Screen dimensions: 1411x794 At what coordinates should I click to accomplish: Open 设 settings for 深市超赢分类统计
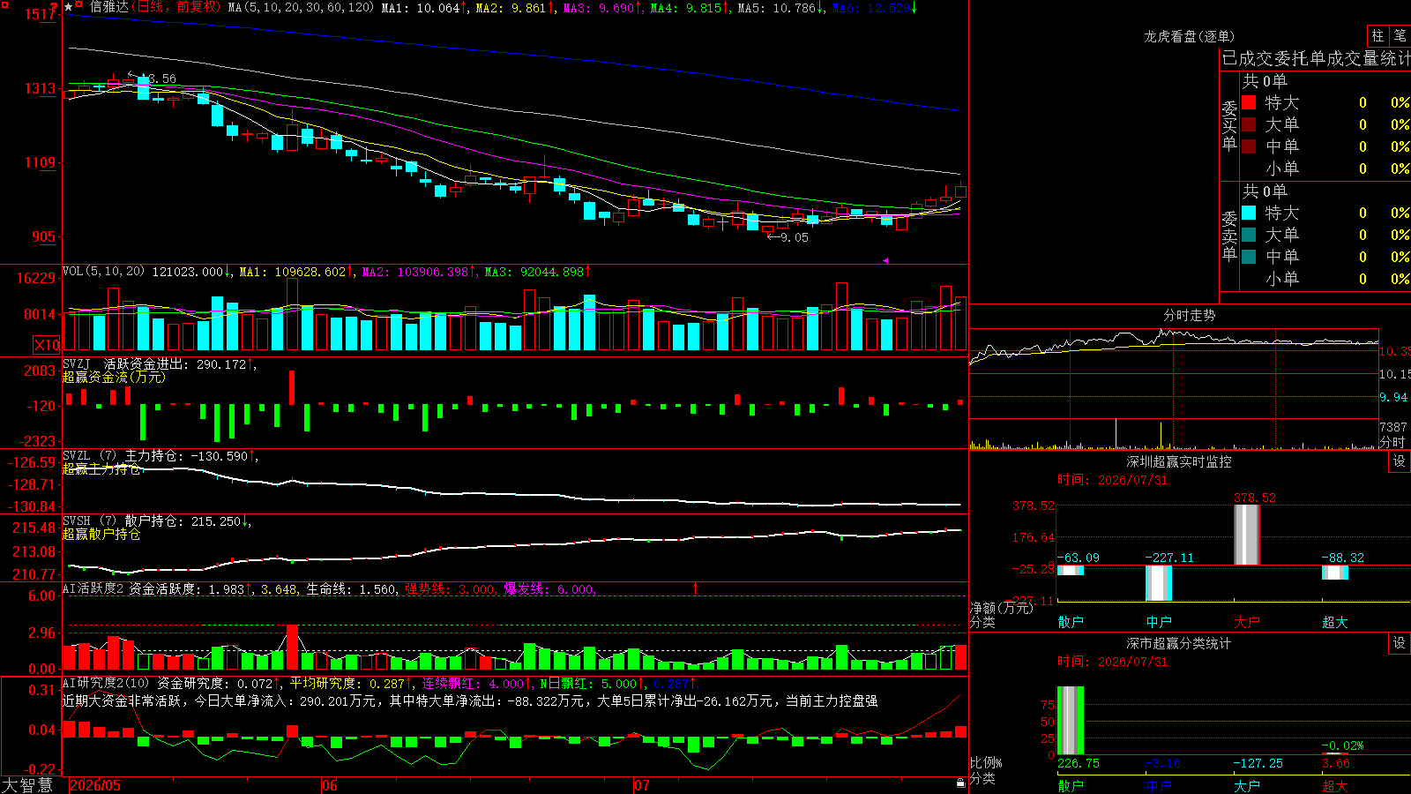tap(1400, 643)
